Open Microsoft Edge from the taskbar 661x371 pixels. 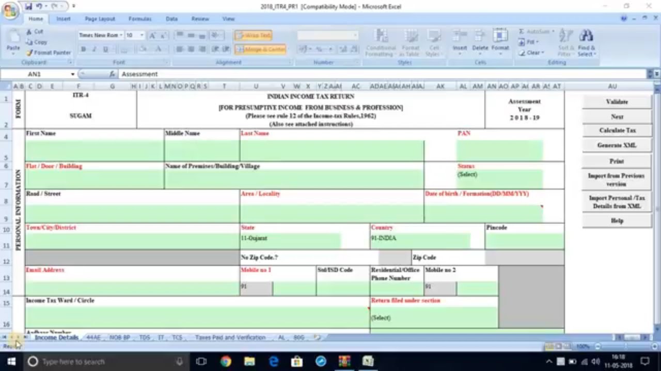coord(274,362)
